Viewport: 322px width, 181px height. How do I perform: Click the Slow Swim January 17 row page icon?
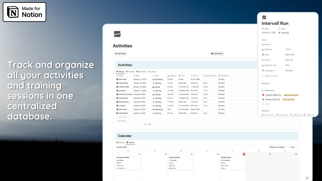pos(117,79)
